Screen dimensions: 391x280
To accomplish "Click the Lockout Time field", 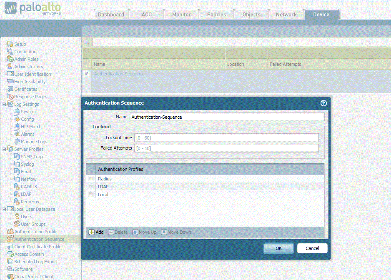I will click(x=226, y=137).
